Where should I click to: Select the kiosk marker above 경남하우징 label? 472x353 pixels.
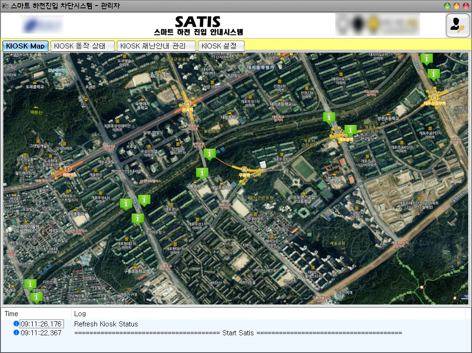[x=137, y=218]
